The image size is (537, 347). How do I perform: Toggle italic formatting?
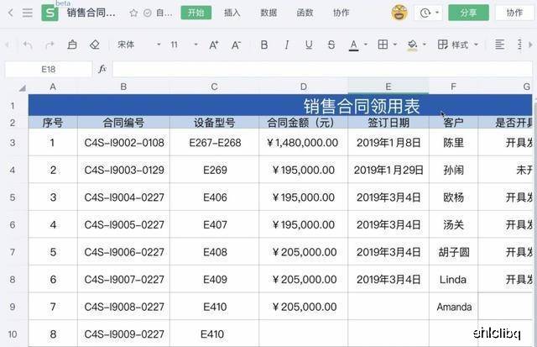pyautogui.click(x=287, y=45)
